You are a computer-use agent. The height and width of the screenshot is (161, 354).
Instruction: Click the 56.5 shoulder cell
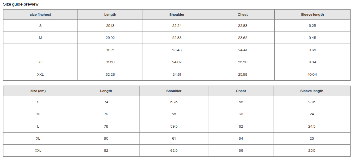click(x=174, y=102)
